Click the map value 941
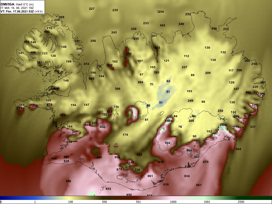This screenshot has width=272, height=204. coord(75,132)
